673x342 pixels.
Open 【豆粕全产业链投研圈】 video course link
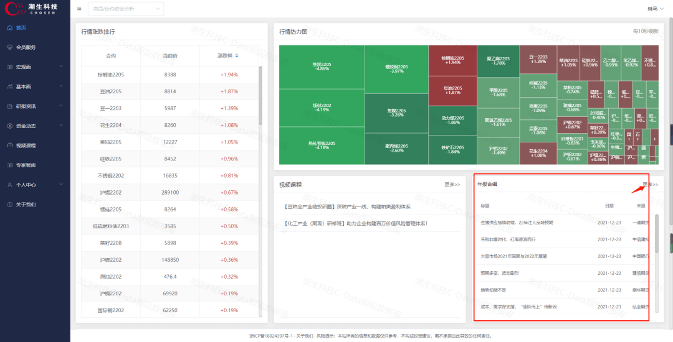347,206
